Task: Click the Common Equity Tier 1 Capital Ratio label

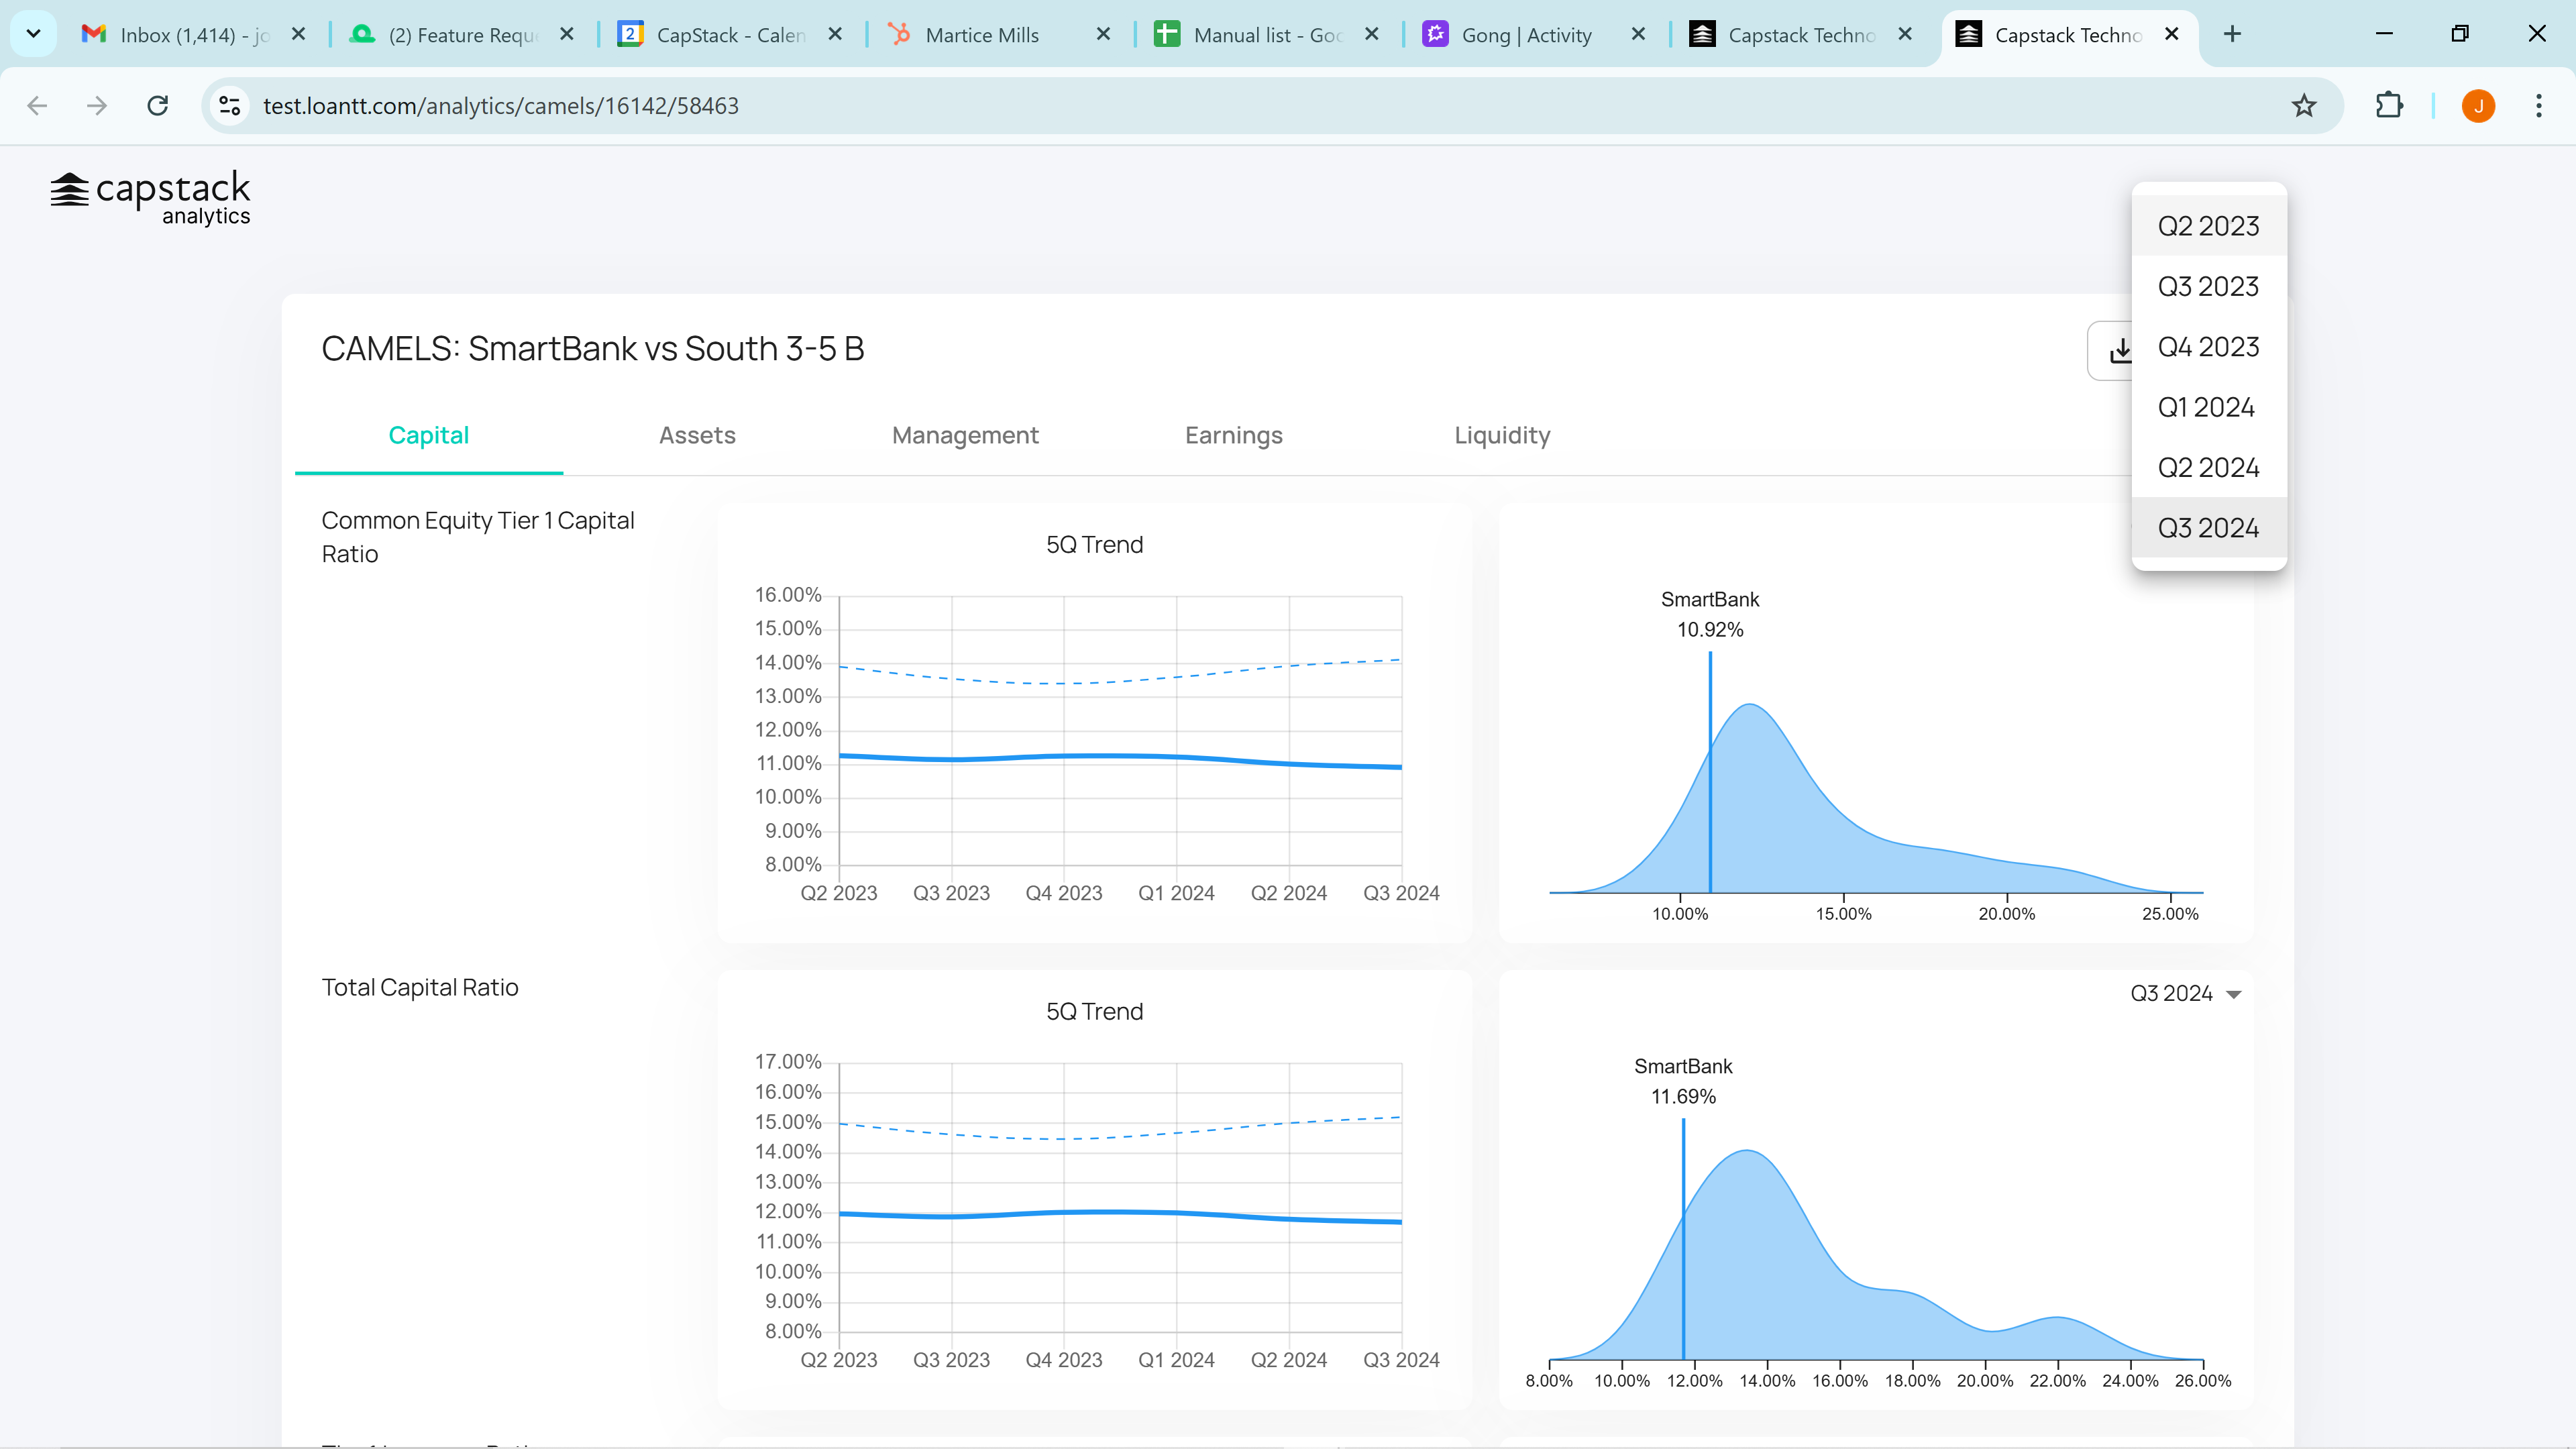Action: [x=478, y=537]
